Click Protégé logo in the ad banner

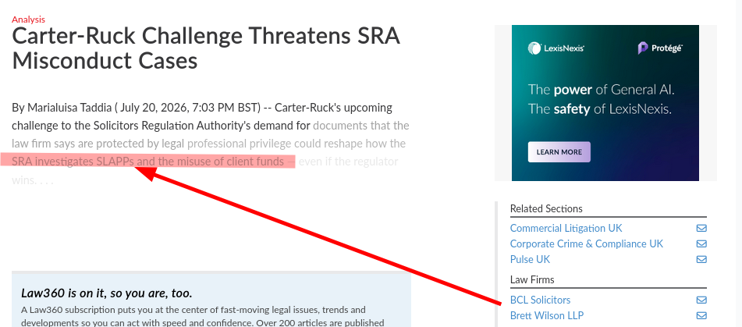(x=660, y=48)
